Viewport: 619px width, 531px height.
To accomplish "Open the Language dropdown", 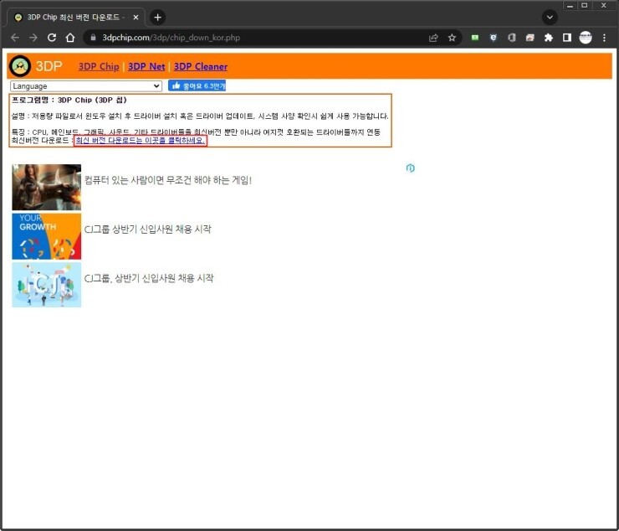I will (86, 85).
